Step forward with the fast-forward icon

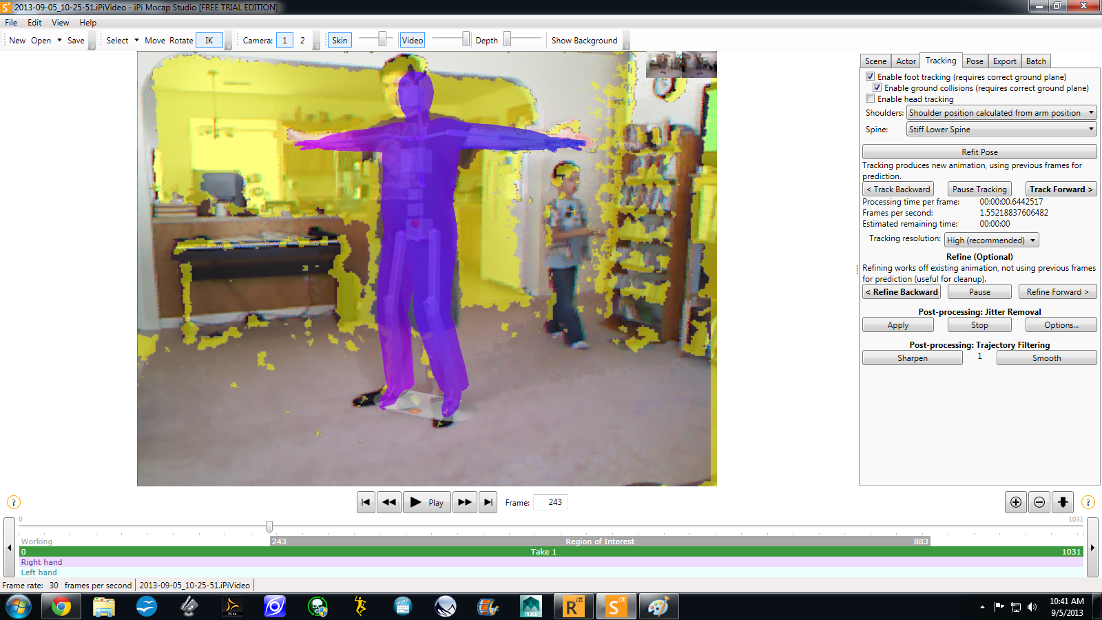pos(465,502)
